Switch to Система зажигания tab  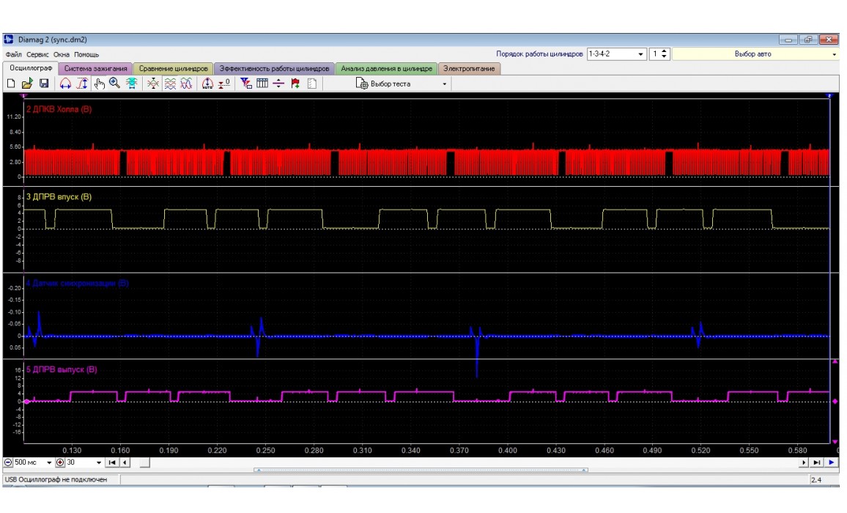(97, 69)
